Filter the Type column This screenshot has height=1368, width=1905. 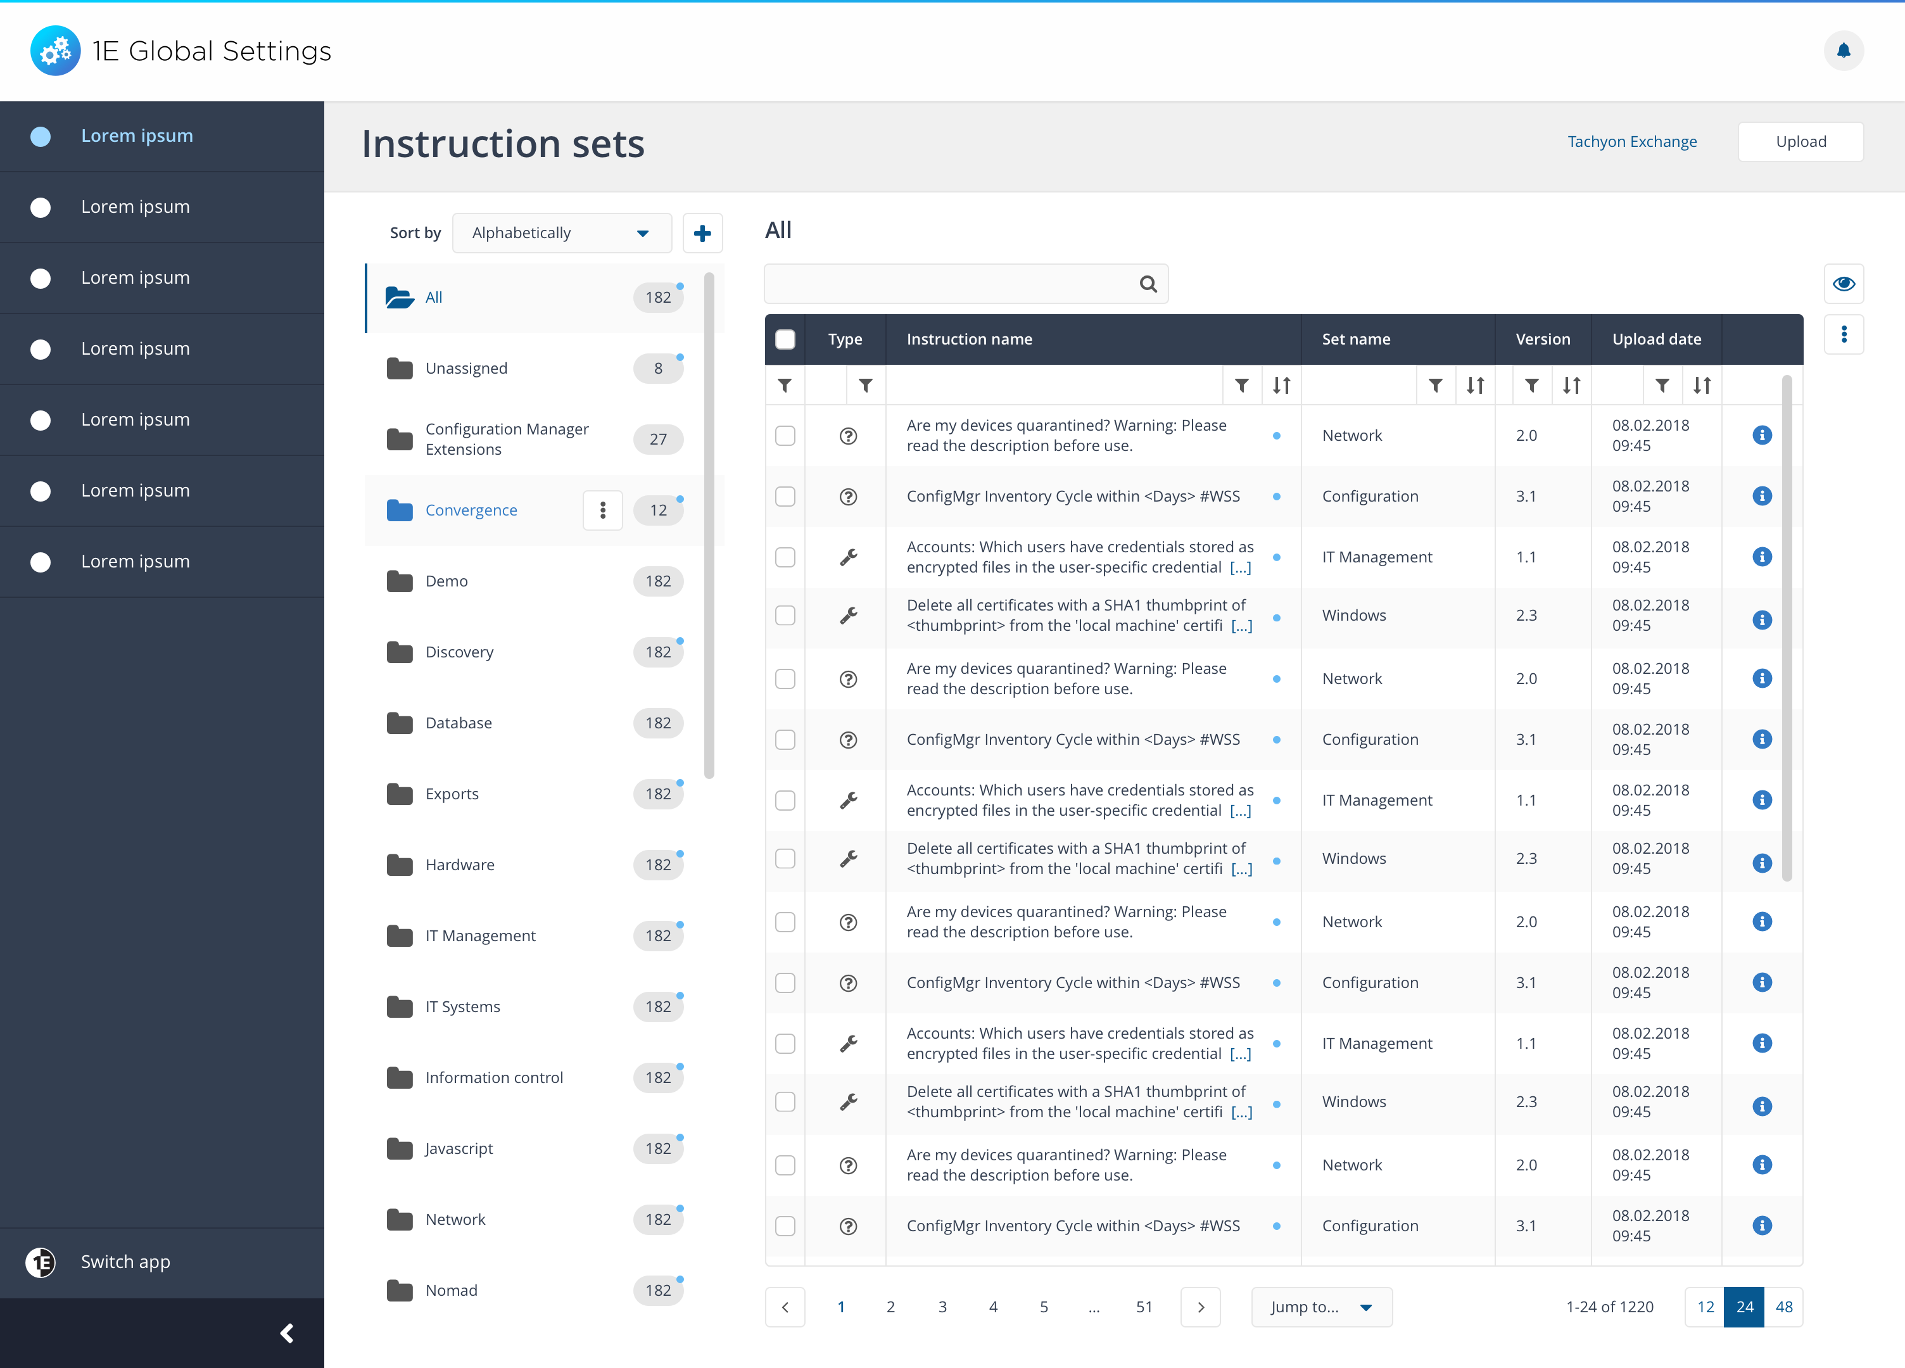coord(865,386)
